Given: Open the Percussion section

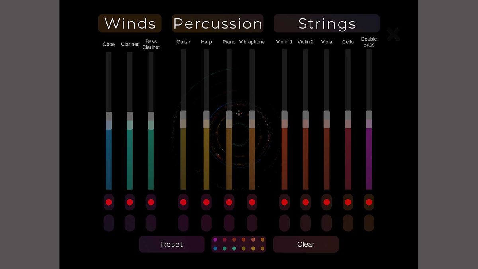Looking at the screenshot, I should (x=217, y=23).
